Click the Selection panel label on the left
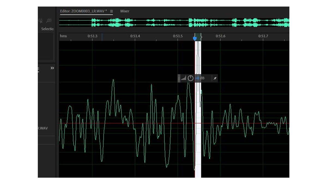 pos(47,29)
